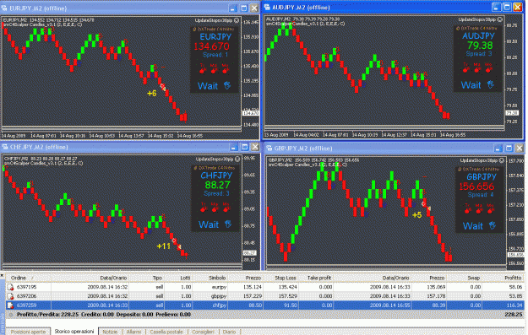Click the rightmost red bomb signal in EURJPY panel
Screen dimensions: 528x335
(x=225, y=70)
